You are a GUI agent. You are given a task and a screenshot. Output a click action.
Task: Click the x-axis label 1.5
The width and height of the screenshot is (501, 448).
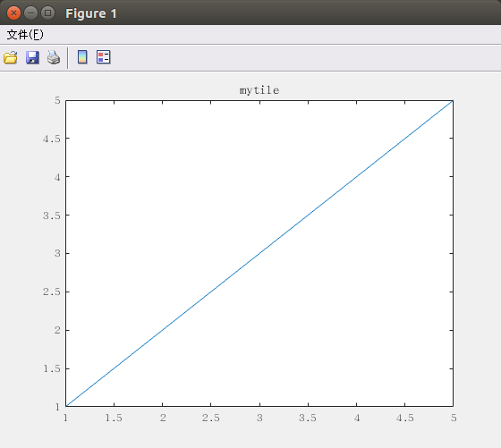click(114, 418)
